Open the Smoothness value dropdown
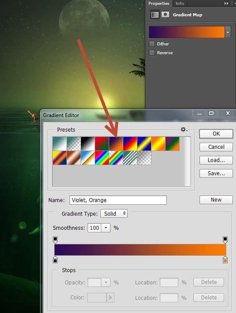This screenshot has height=313, width=236. (x=106, y=228)
